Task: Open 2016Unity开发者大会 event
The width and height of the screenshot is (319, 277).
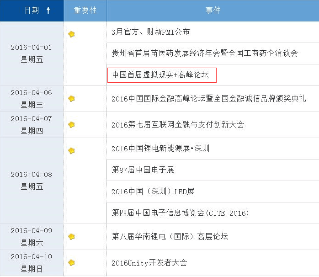Action: coord(149,263)
